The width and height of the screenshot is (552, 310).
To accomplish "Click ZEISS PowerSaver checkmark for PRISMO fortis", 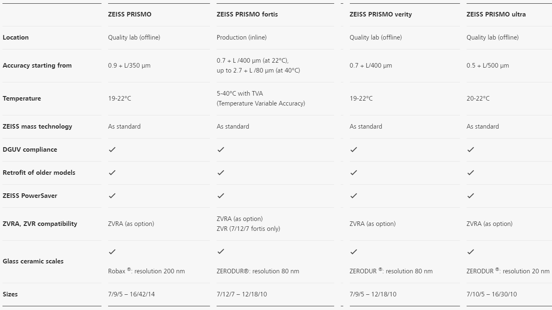I will [221, 196].
